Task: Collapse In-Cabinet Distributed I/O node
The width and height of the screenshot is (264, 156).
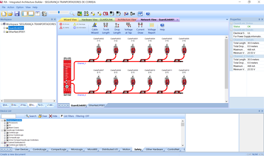Action: click(x=2, y=143)
